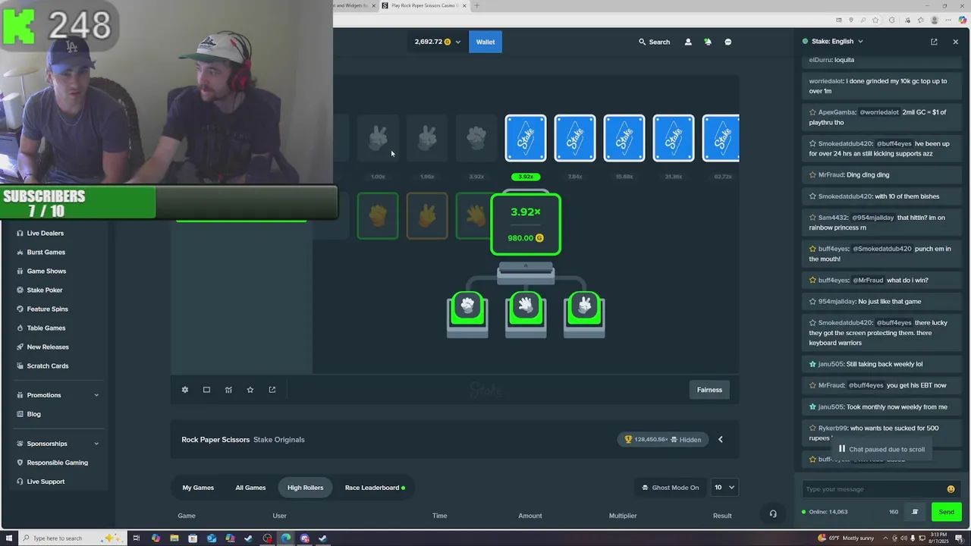This screenshot has height=546, width=971.
Task: Close the Stake chat panel
Action: tap(955, 42)
